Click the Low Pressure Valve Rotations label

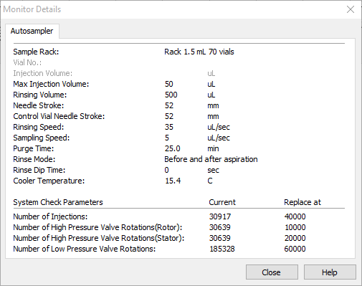point(85,249)
